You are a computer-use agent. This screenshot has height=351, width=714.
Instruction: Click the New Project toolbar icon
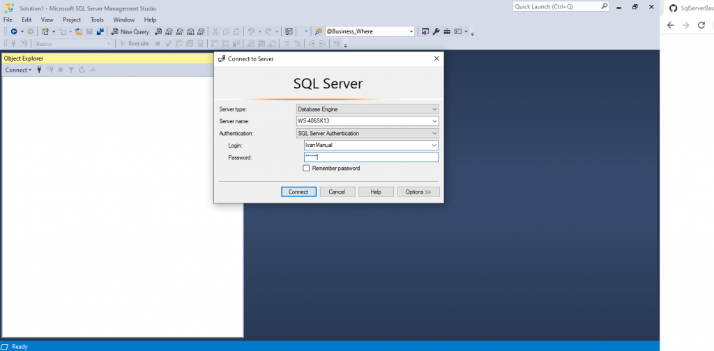(45, 31)
